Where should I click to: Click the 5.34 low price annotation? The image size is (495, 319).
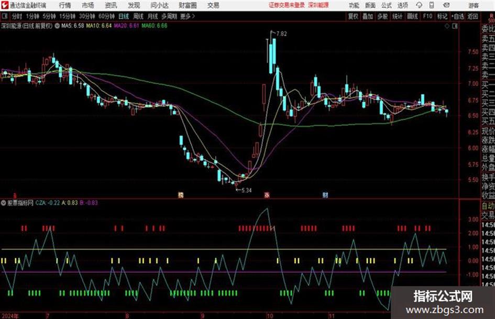(246, 190)
